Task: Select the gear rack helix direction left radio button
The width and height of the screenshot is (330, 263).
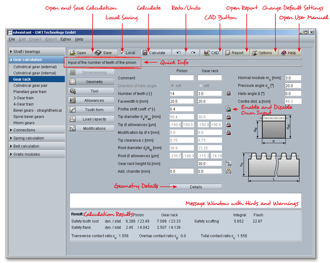Action: click(200, 86)
